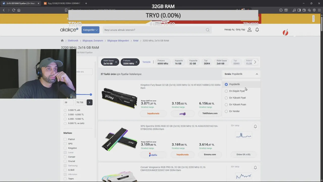Click the akakçe logo
The image size is (323, 182).
[69, 30]
